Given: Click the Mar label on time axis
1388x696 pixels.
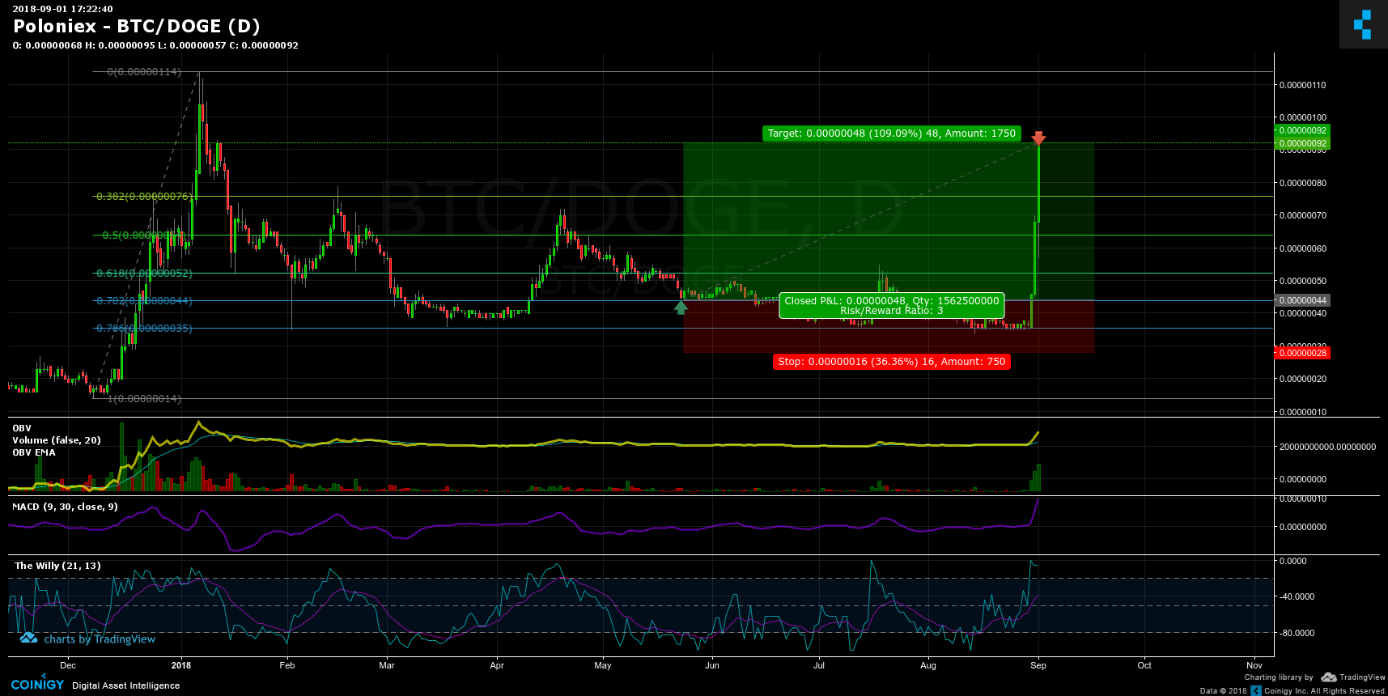Looking at the screenshot, I should 387,665.
